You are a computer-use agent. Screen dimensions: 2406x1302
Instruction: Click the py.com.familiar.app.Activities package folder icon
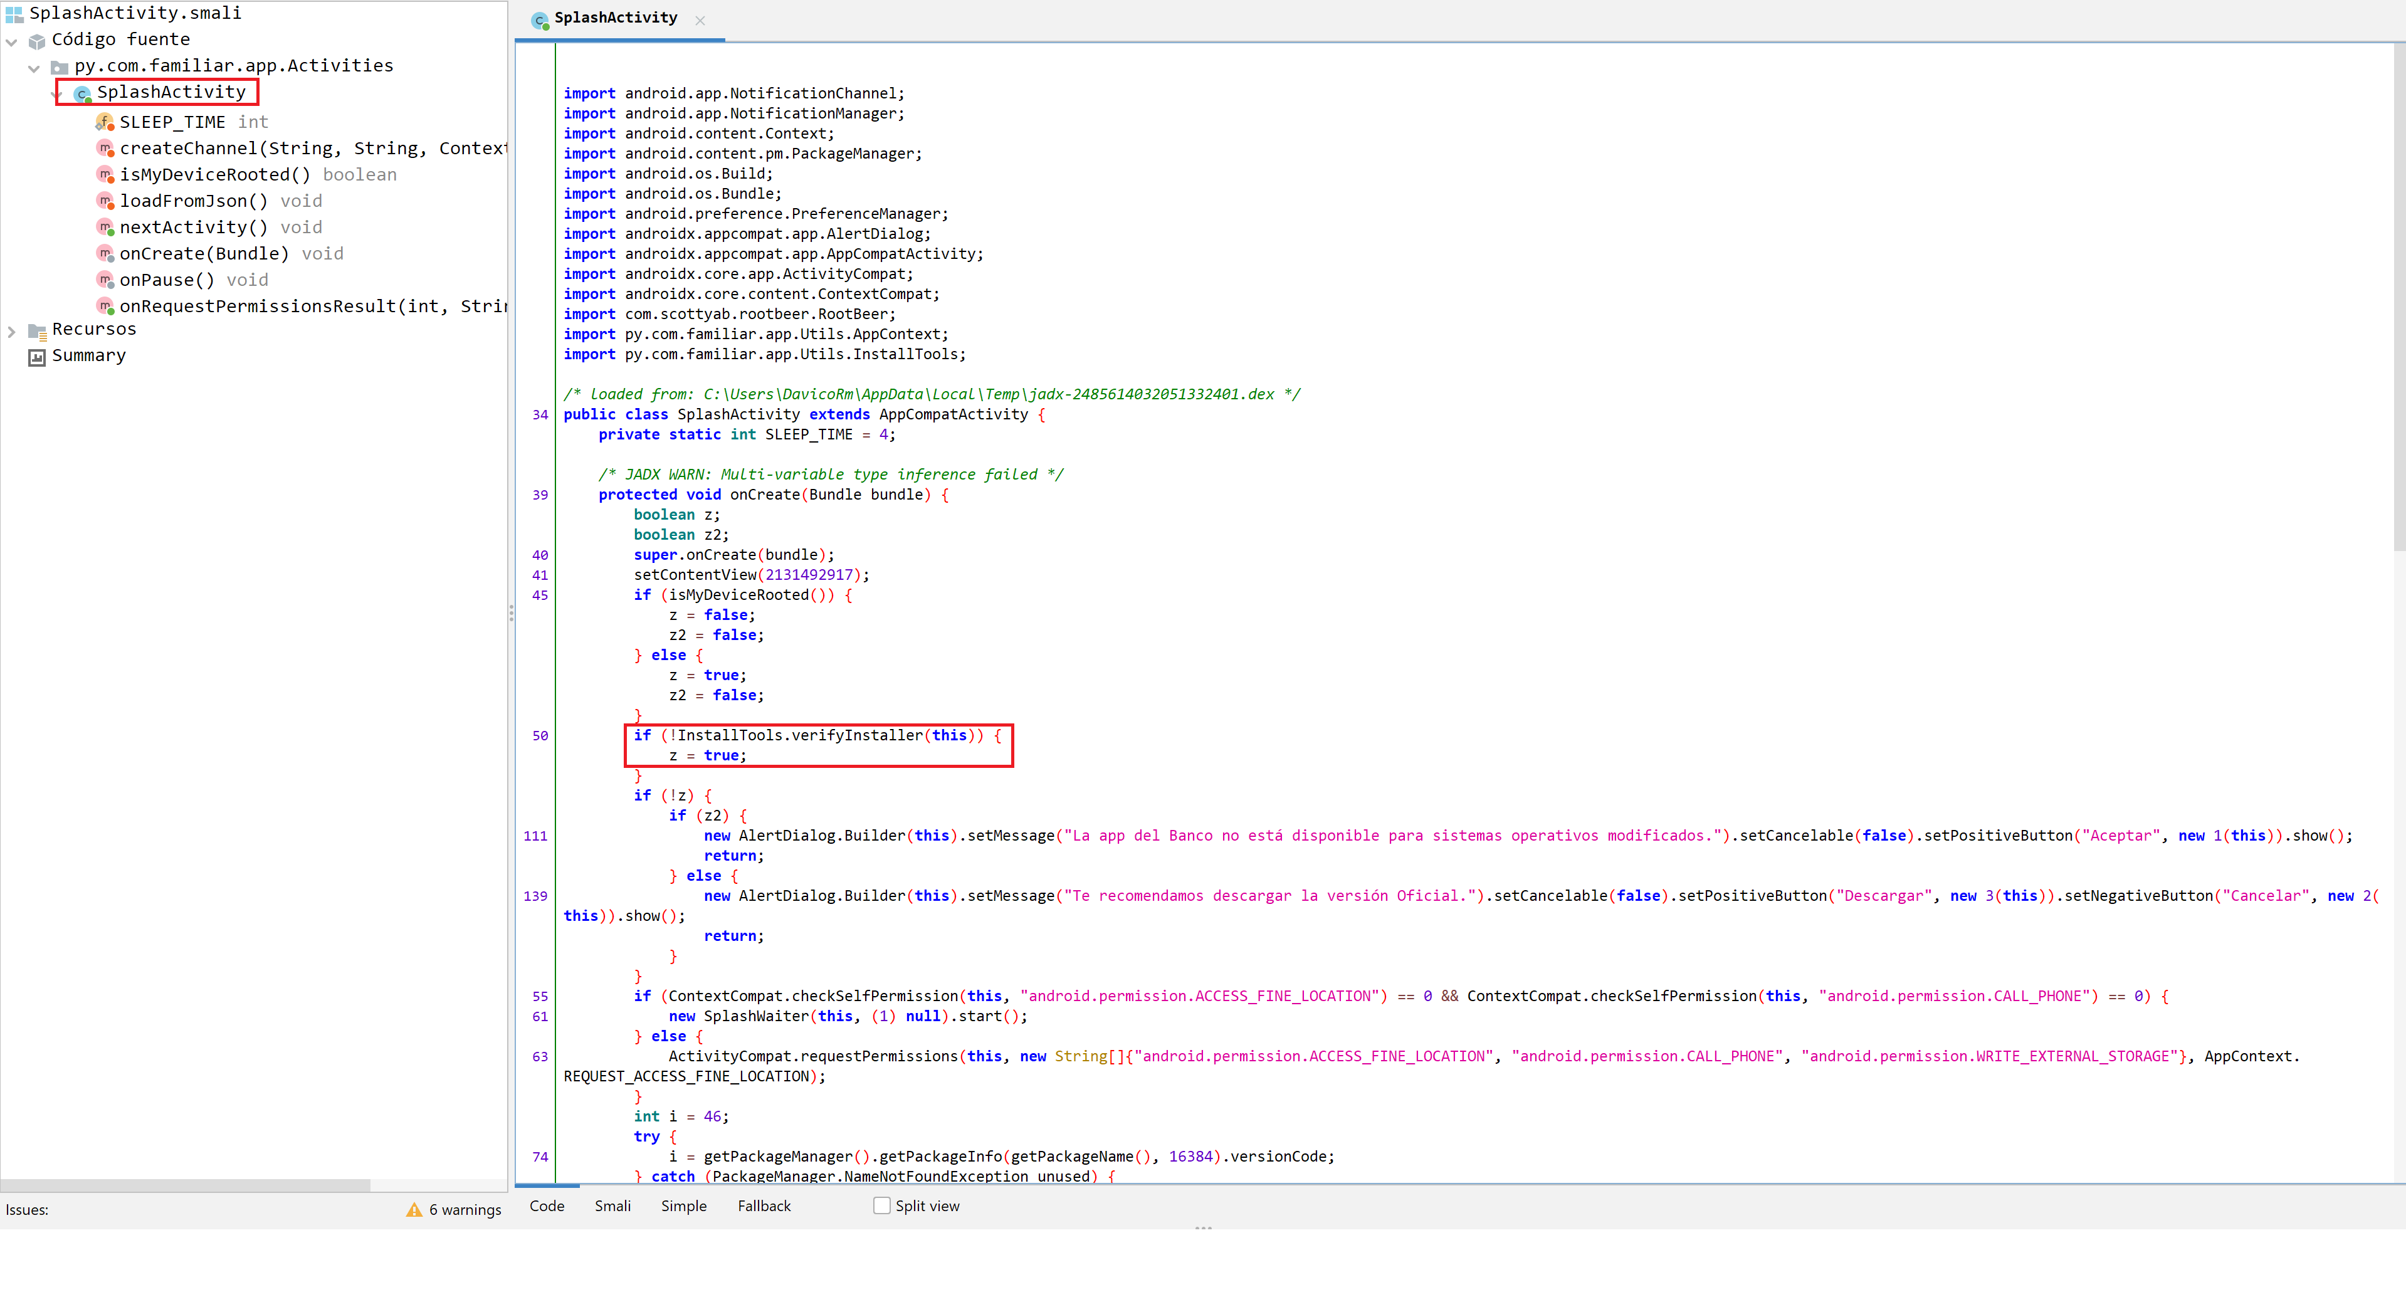pos(60,67)
